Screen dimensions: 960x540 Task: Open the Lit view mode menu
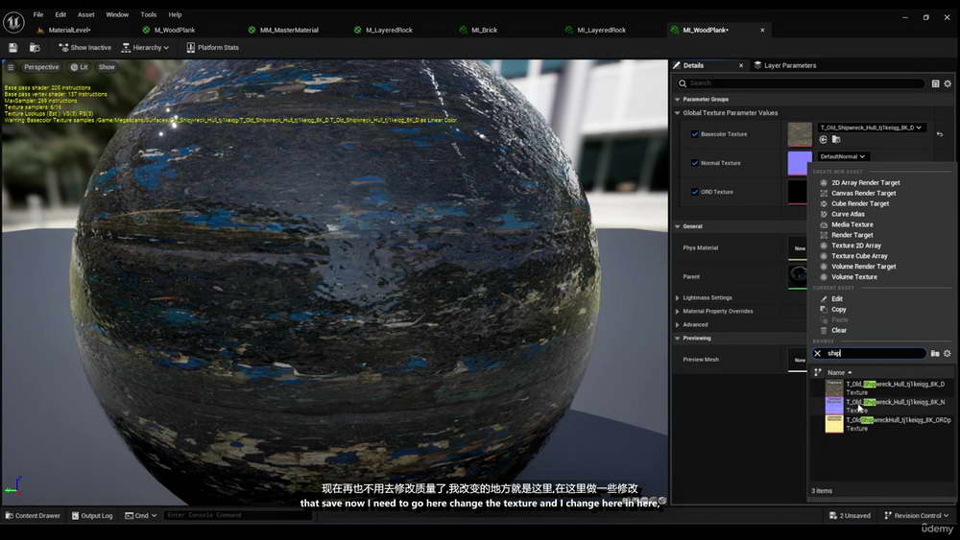coord(80,67)
